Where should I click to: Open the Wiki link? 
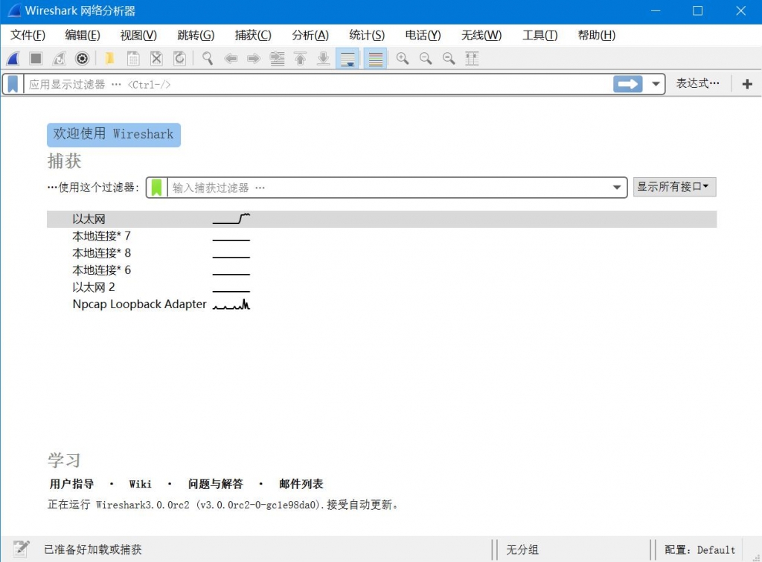pyautogui.click(x=140, y=485)
